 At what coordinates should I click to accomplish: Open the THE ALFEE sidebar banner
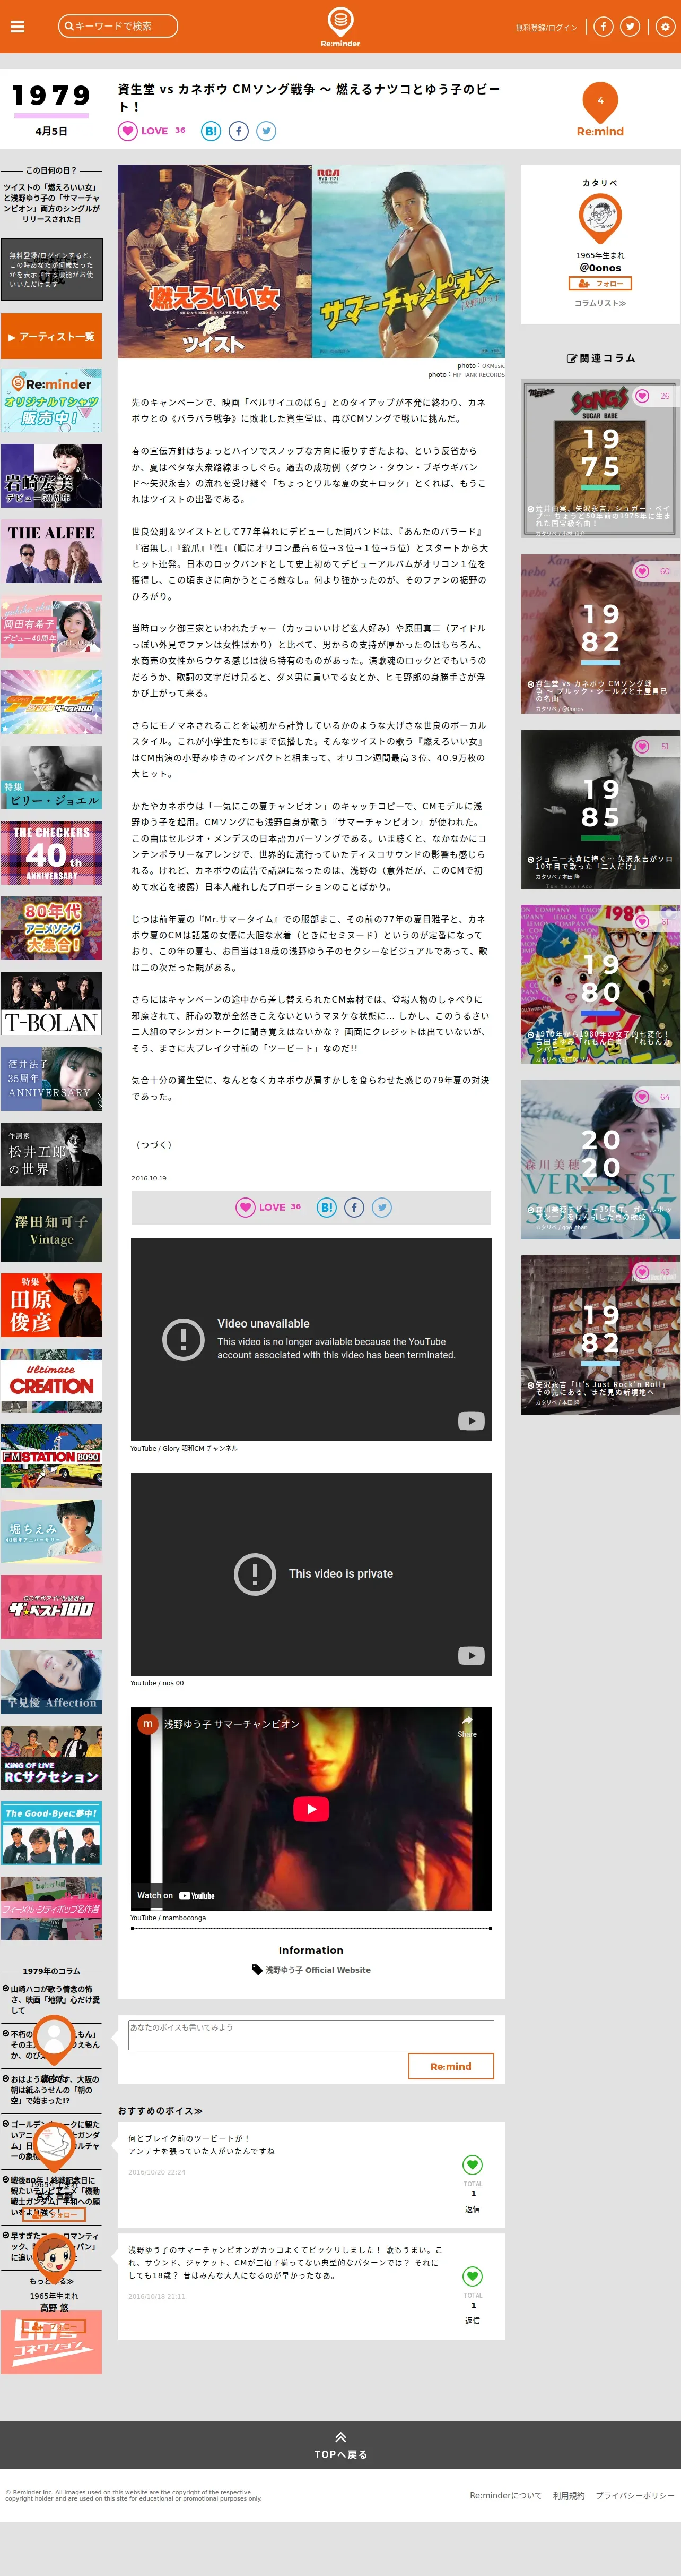[x=51, y=551]
